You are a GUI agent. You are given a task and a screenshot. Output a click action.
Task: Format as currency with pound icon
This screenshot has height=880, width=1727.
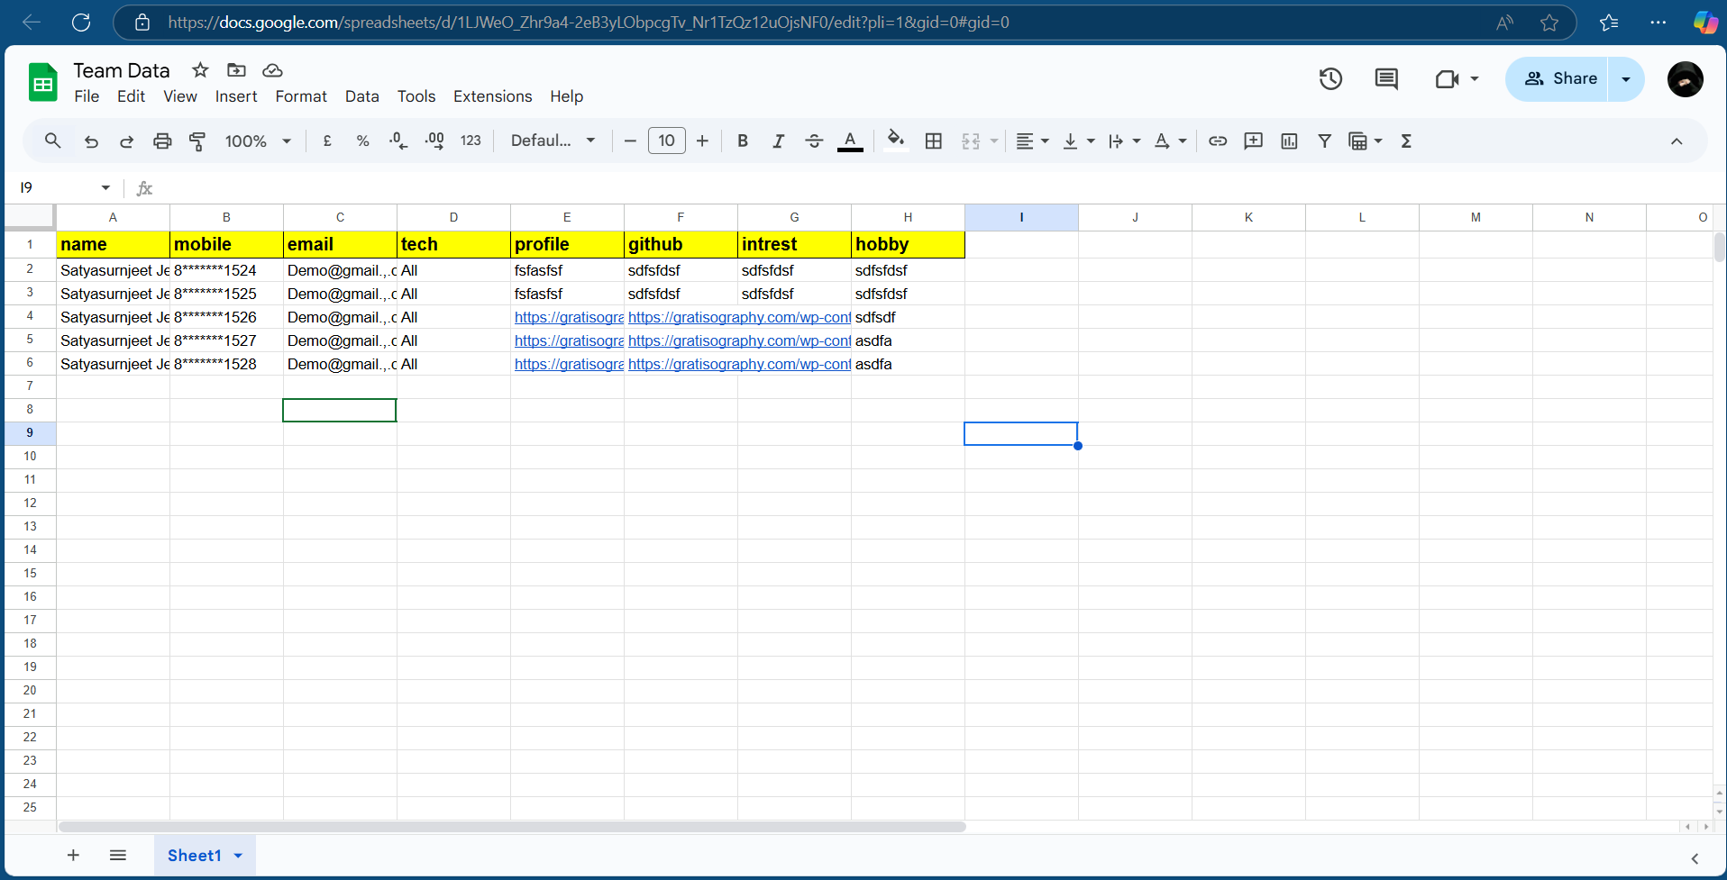click(327, 141)
